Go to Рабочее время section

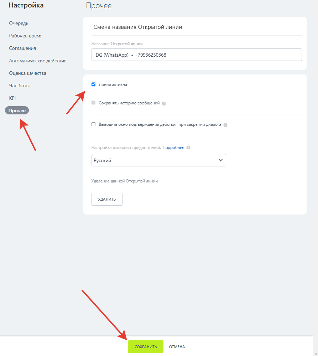pyautogui.click(x=26, y=36)
